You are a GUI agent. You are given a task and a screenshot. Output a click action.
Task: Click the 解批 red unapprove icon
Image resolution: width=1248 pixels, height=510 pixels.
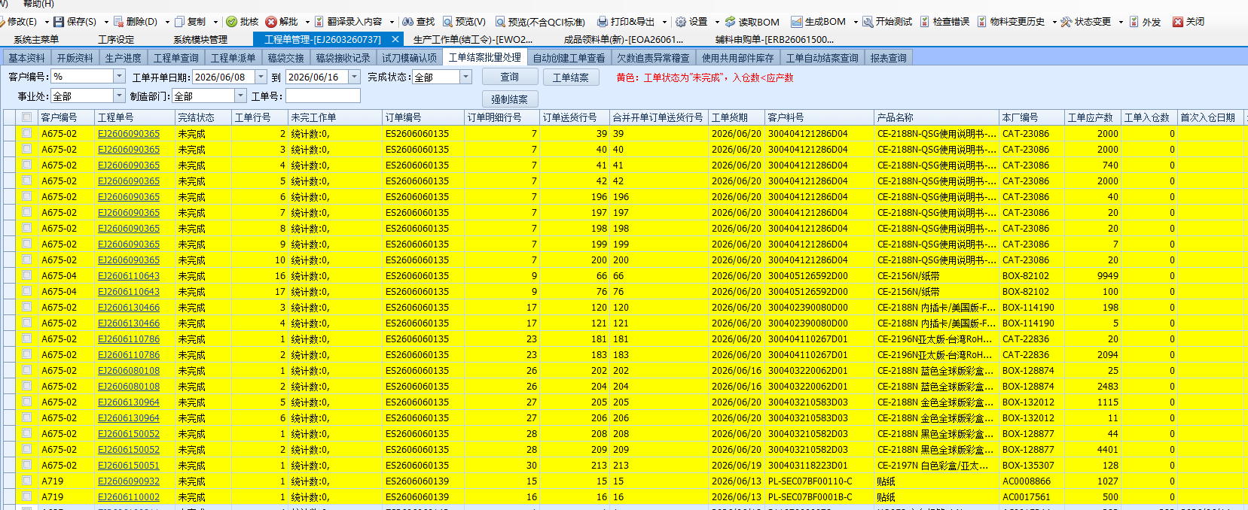pyautogui.click(x=271, y=22)
